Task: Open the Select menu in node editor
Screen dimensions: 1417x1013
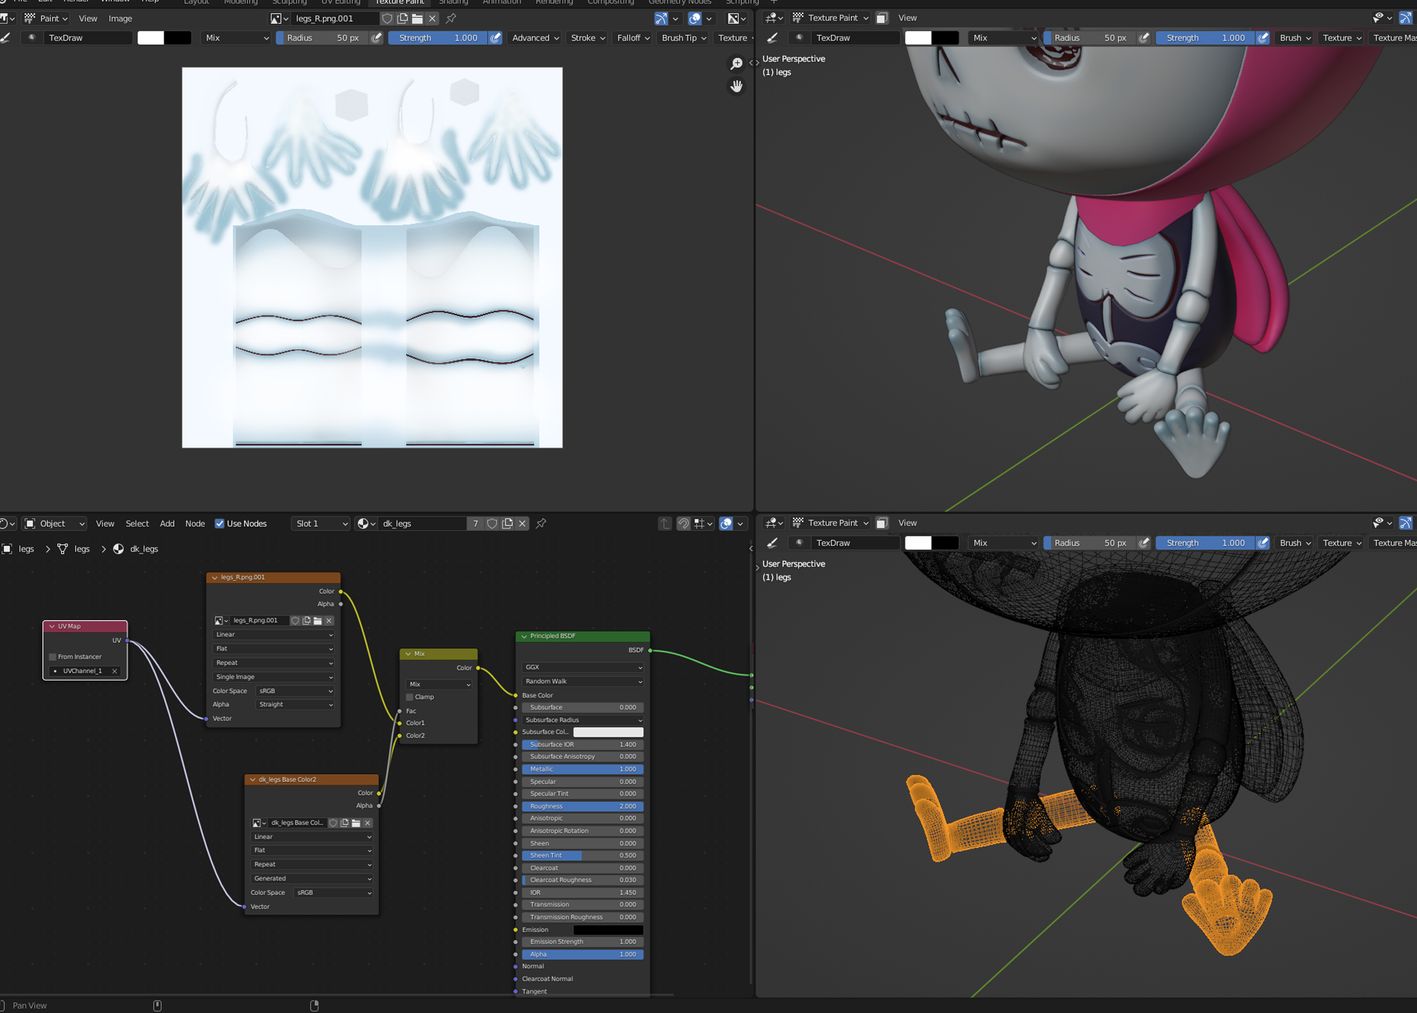Action: point(137,523)
